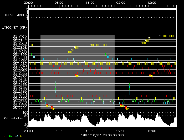Click the buffer scale value 100

(25, 113)
